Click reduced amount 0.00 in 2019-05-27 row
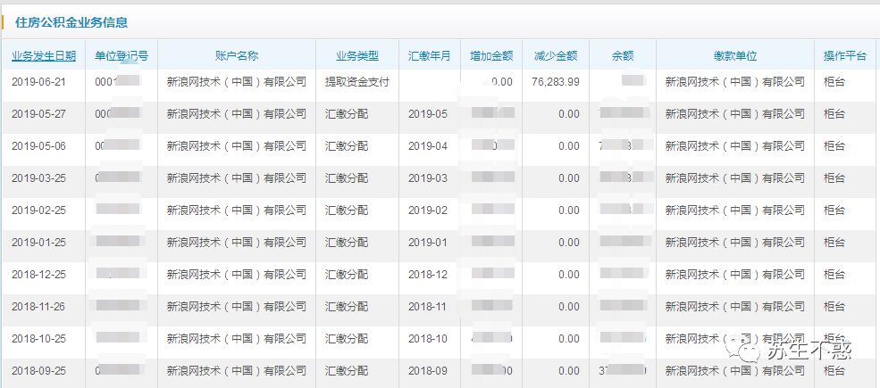Screen dimensions: 880x388 [569, 114]
